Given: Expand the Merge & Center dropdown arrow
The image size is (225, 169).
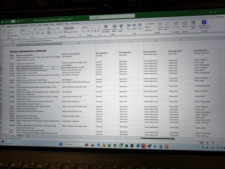Looking at the screenshot, I should pyautogui.click(x=79, y=32).
